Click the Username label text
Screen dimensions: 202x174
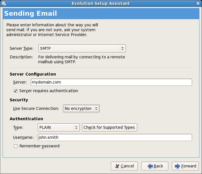point(23,138)
